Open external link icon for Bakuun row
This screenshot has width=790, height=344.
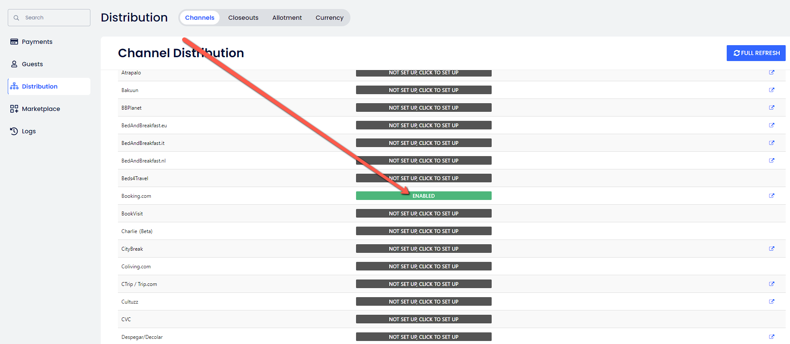(771, 90)
